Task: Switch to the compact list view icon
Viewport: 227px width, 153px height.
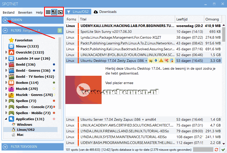Action: click(48, 12)
